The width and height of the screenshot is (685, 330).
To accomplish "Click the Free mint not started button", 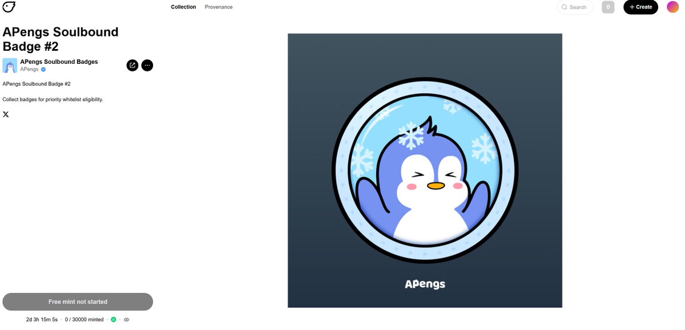I will click(78, 302).
